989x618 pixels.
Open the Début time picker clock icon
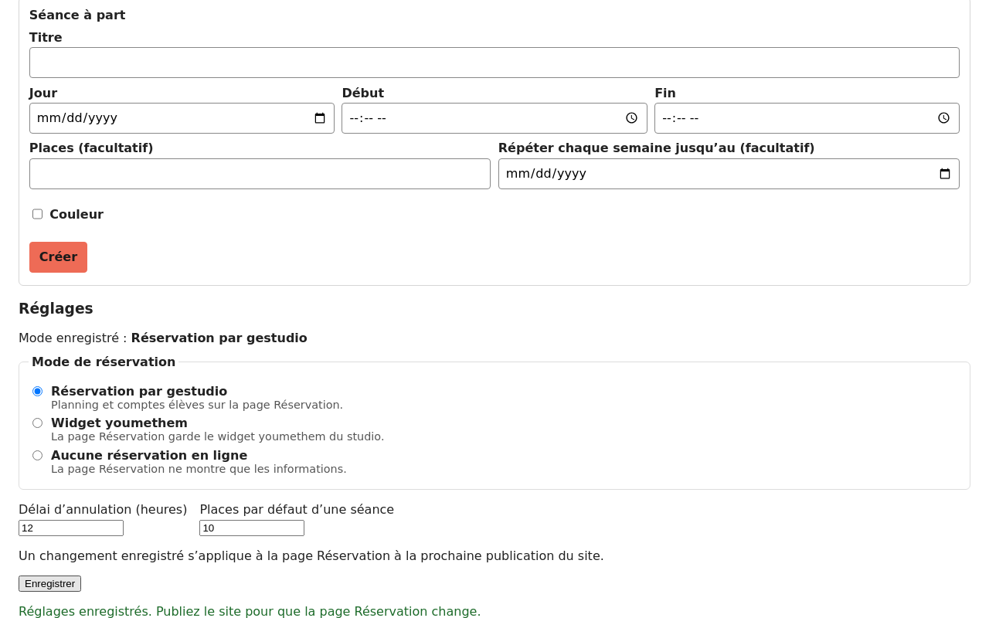(631, 118)
